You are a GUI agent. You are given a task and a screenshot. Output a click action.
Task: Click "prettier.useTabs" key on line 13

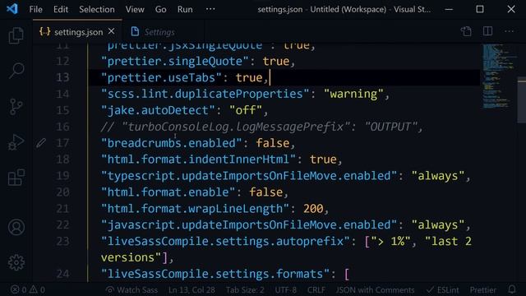tap(161, 78)
